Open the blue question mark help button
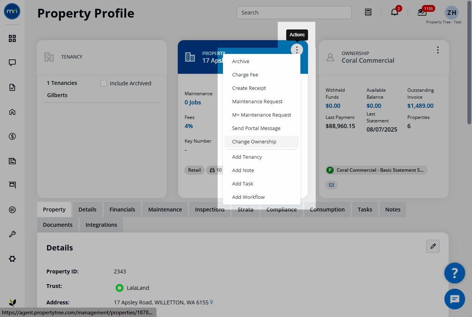 [455, 273]
